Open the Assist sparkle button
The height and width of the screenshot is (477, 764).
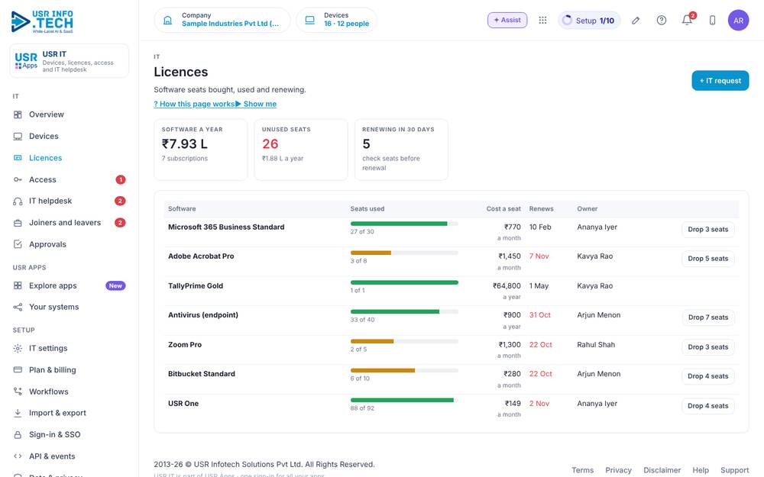(x=507, y=20)
